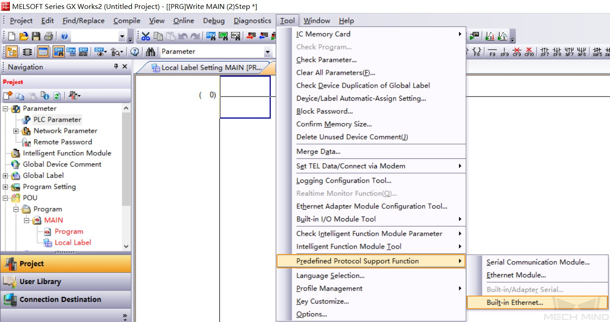Click the Print icon in the toolbar

click(x=48, y=36)
